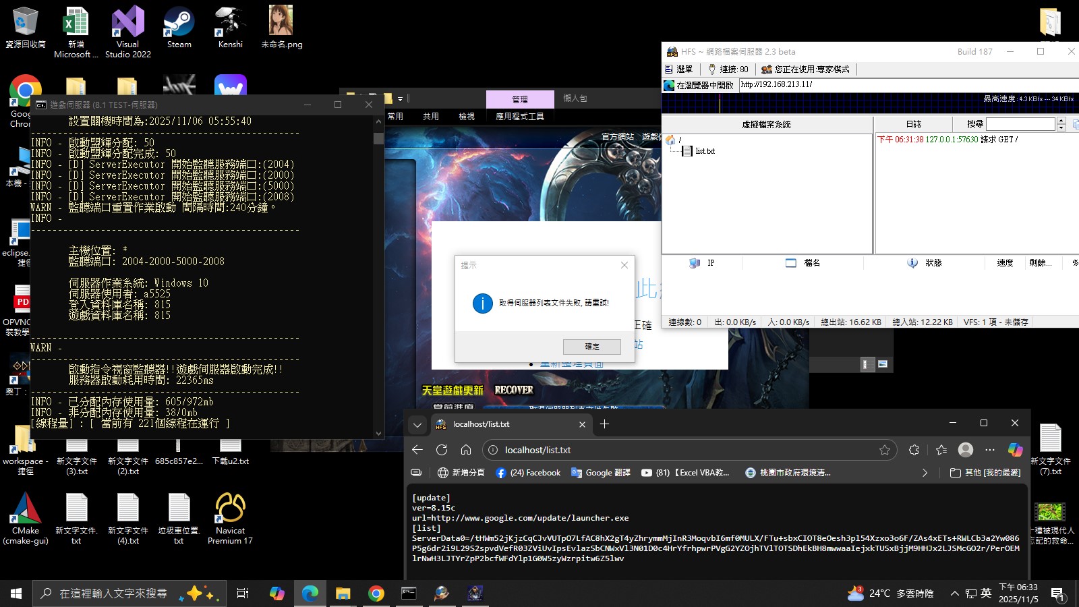
Task: Click the Edge profile avatar icon
Action: click(966, 450)
